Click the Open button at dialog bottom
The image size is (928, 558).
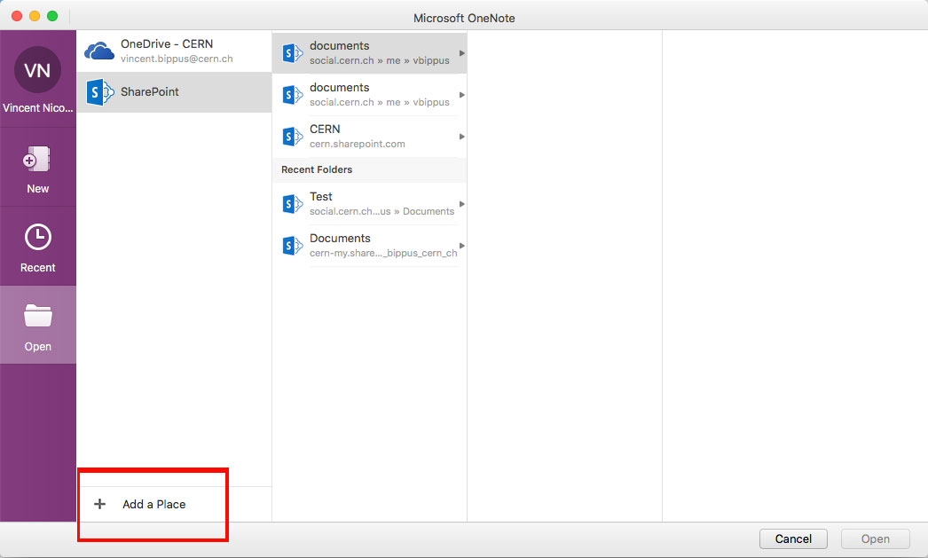(x=876, y=539)
